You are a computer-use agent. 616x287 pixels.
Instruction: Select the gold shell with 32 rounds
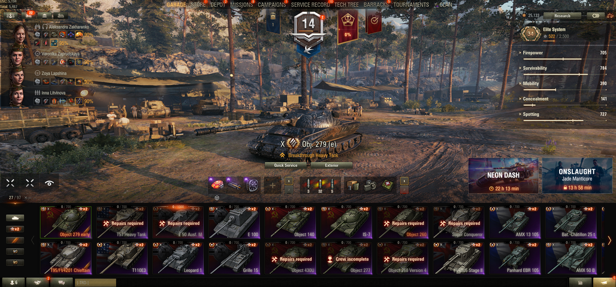(x=320, y=185)
